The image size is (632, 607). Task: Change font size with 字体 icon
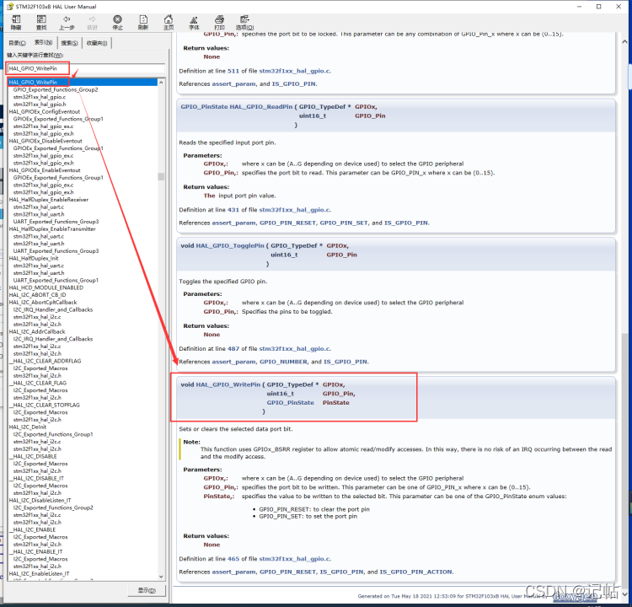point(194,23)
